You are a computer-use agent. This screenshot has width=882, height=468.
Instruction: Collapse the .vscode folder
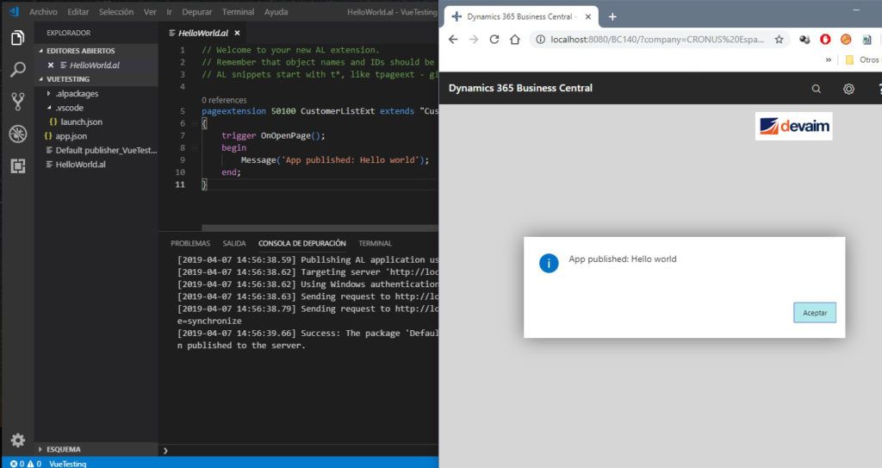point(49,108)
